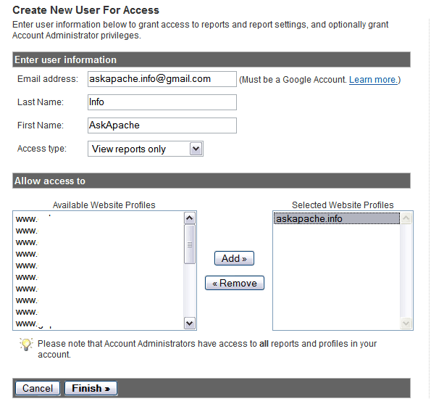Select first www. entry in Available Profiles
Screen dimensions: 431x412
(99, 219)
